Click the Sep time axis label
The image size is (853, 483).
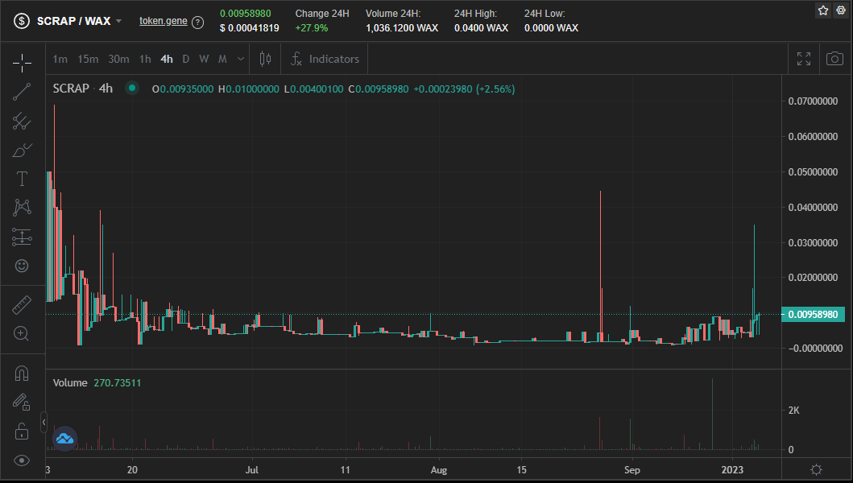click(x=632, y=469)
